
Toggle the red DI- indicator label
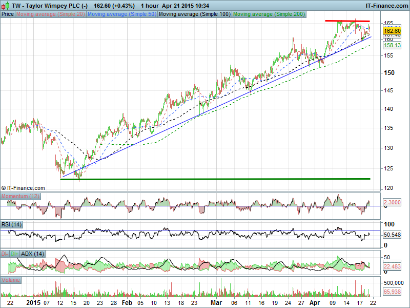(5, 254)
